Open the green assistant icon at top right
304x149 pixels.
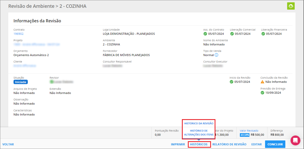tap(291, 6)
